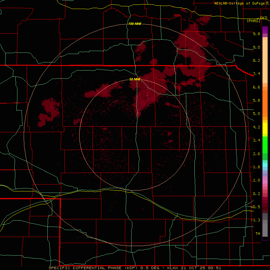
Task: Click the 8.2 value on color scale
Action: tap(256, 60)
